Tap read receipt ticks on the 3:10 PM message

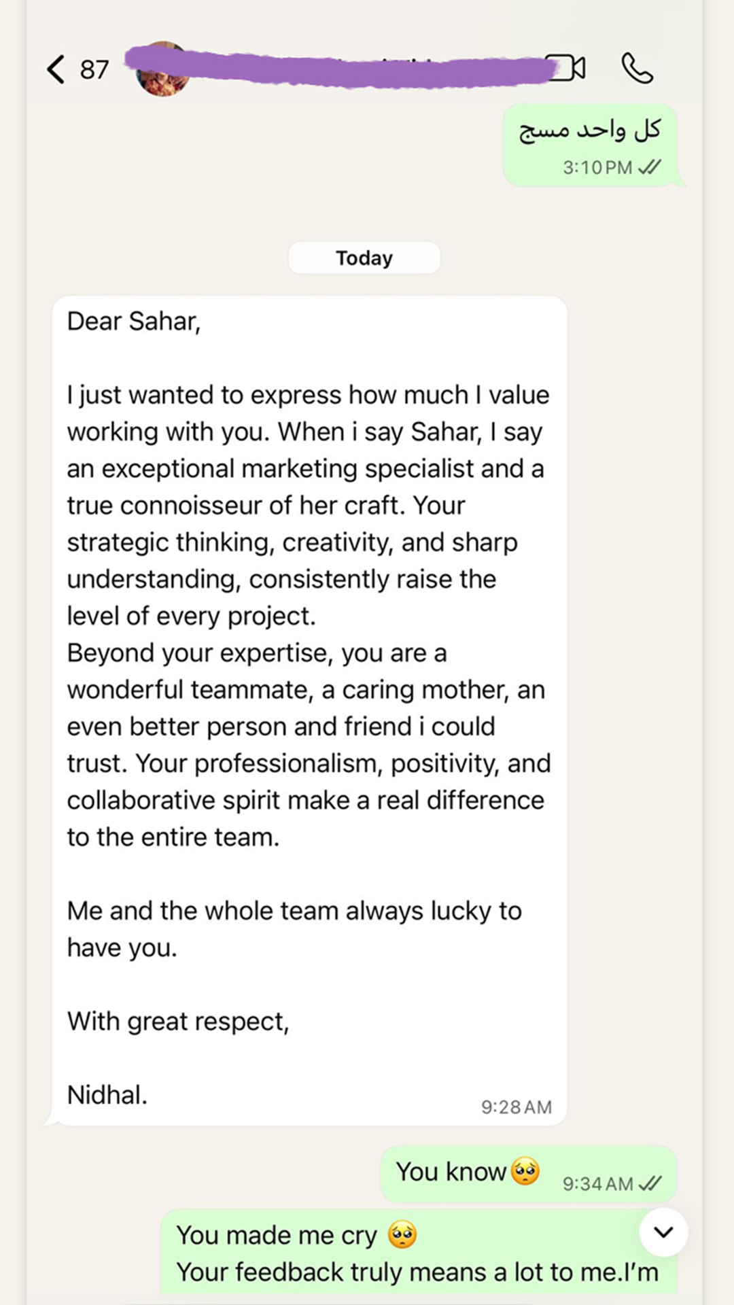click(650, 167)
